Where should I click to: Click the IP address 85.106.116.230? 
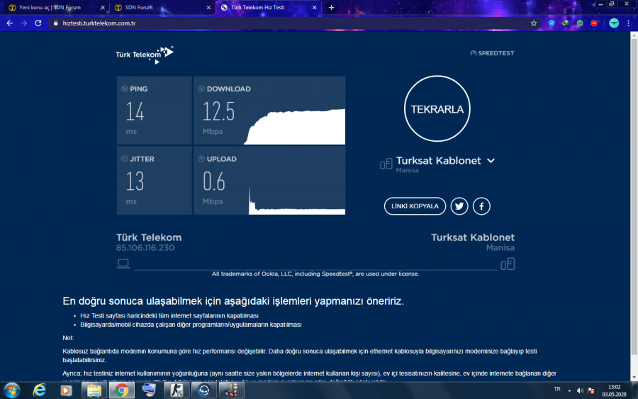pos(145,248)
